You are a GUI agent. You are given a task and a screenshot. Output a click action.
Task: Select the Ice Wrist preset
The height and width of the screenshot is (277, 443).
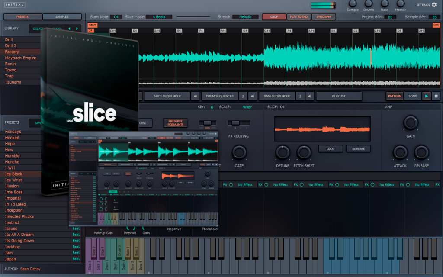(x=13, y=180)
